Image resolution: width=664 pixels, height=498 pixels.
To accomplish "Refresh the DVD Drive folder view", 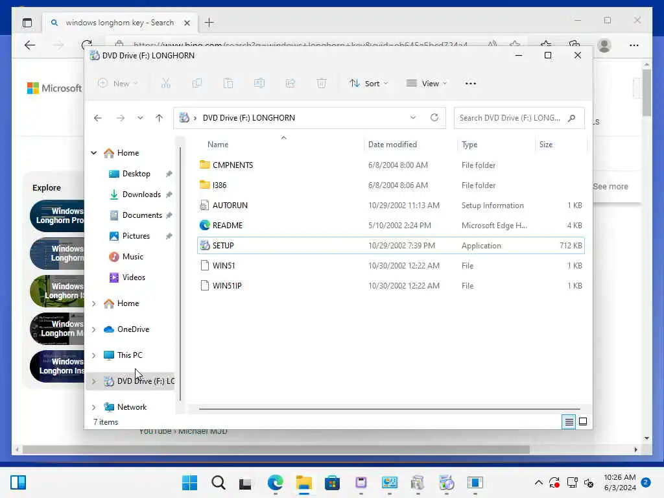I will point(434,117).
